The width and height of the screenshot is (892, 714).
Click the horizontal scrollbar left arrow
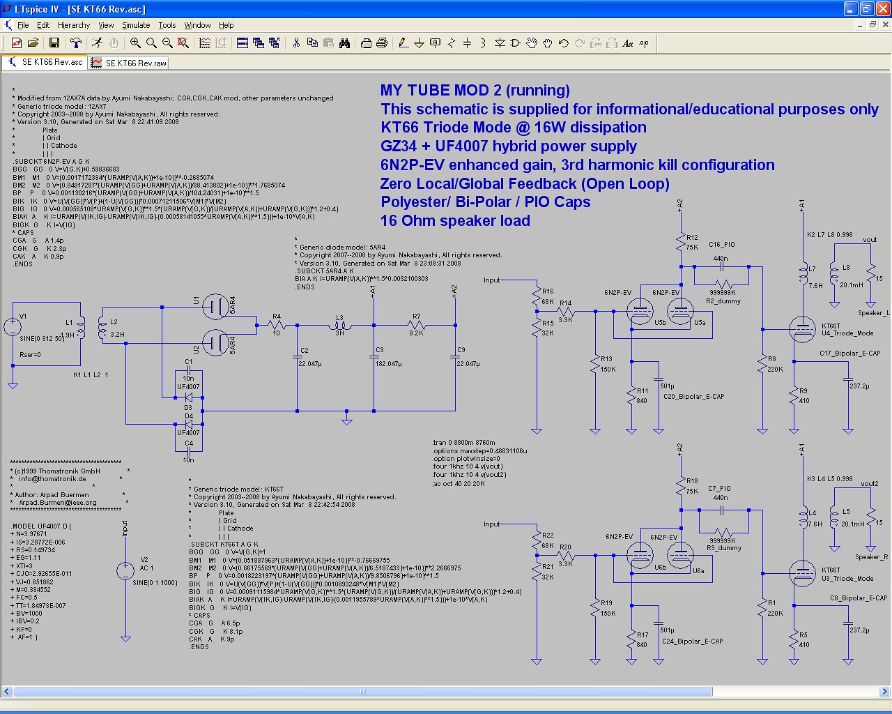coord(6,692)
